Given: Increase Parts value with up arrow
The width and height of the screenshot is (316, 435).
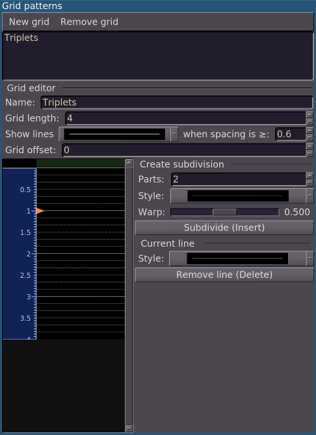Looking at the screenshot, I should click(x=309, y=176).
